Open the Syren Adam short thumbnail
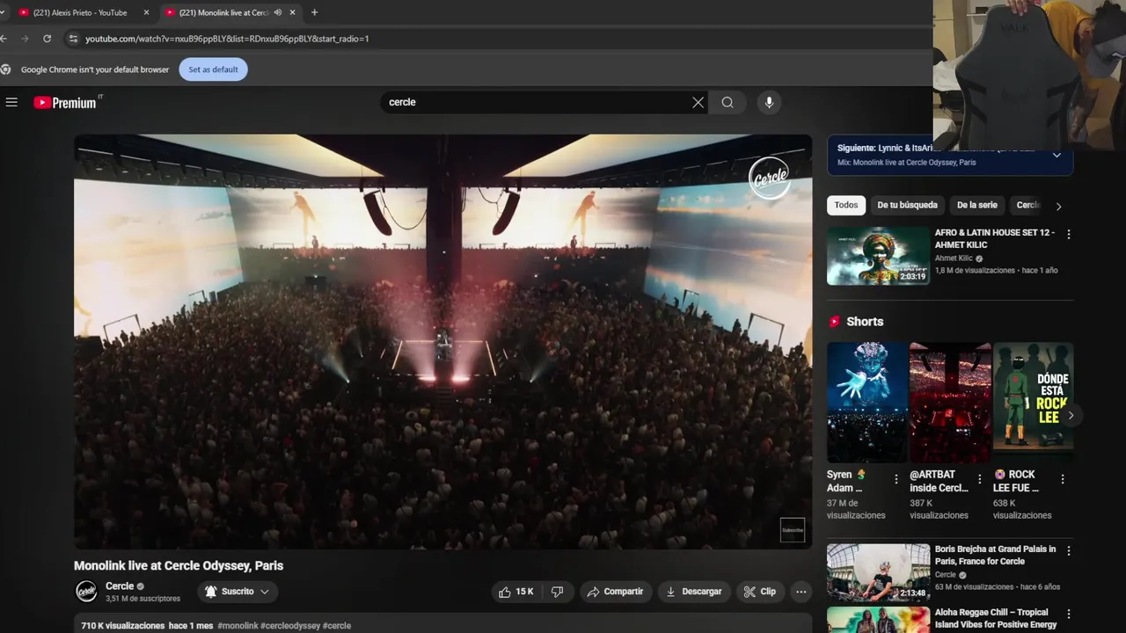The image size is (1126, 633). [866, 403]
